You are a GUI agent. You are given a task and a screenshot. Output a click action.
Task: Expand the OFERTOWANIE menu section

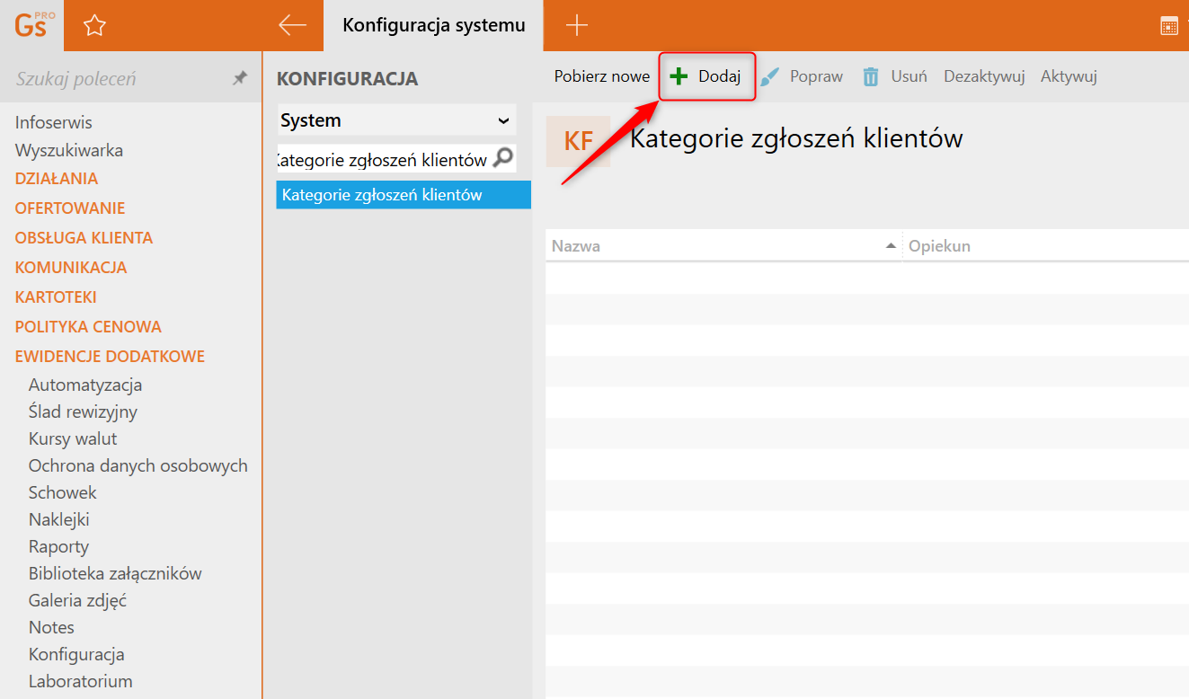tap(70, 208)
